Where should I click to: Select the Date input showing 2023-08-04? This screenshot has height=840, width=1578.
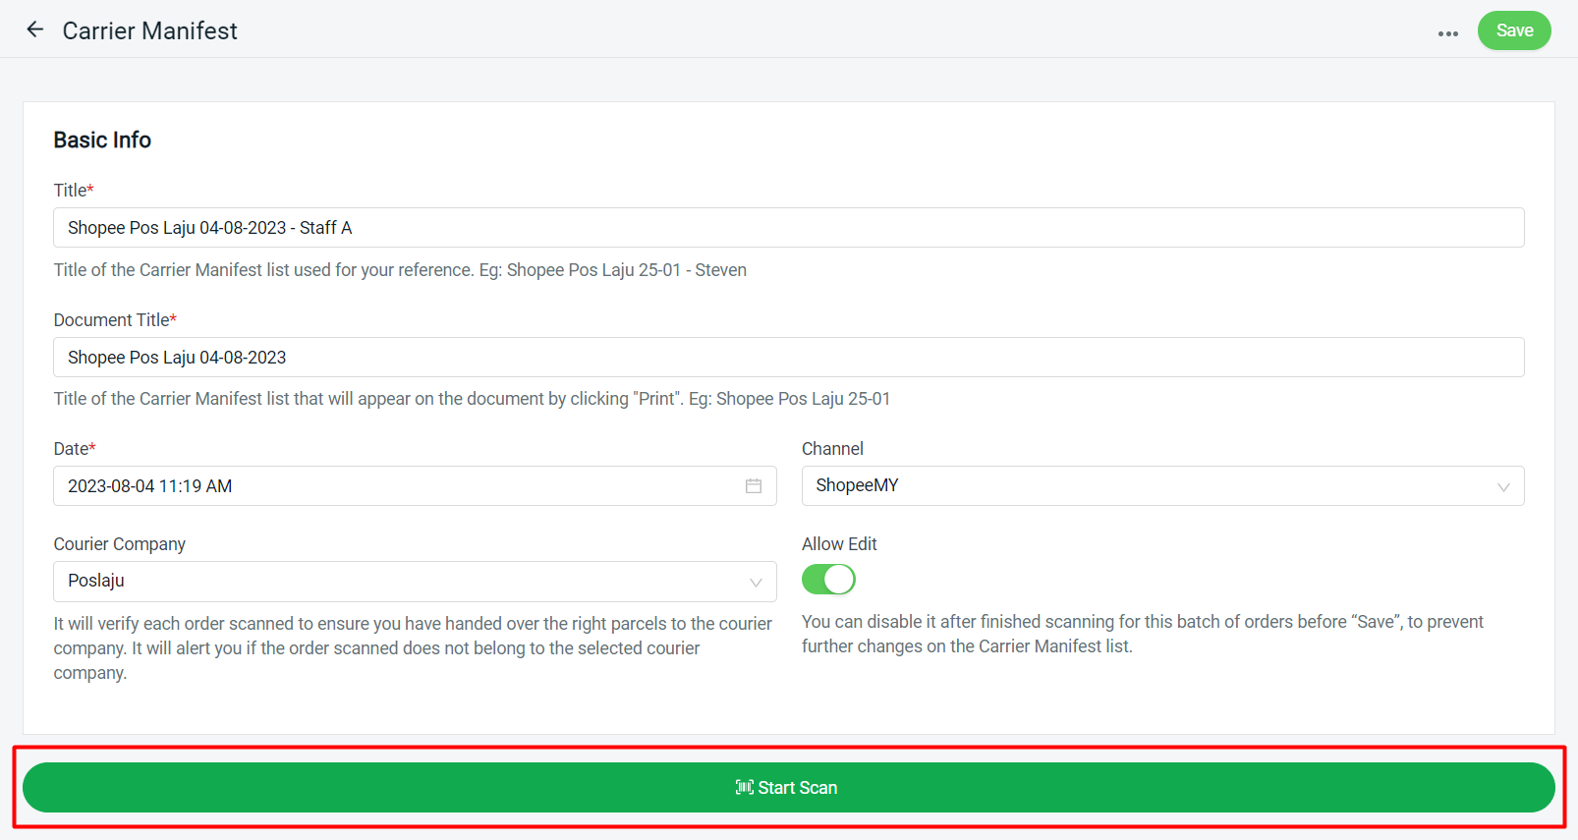pyautogui.click(x=393, y=486)
